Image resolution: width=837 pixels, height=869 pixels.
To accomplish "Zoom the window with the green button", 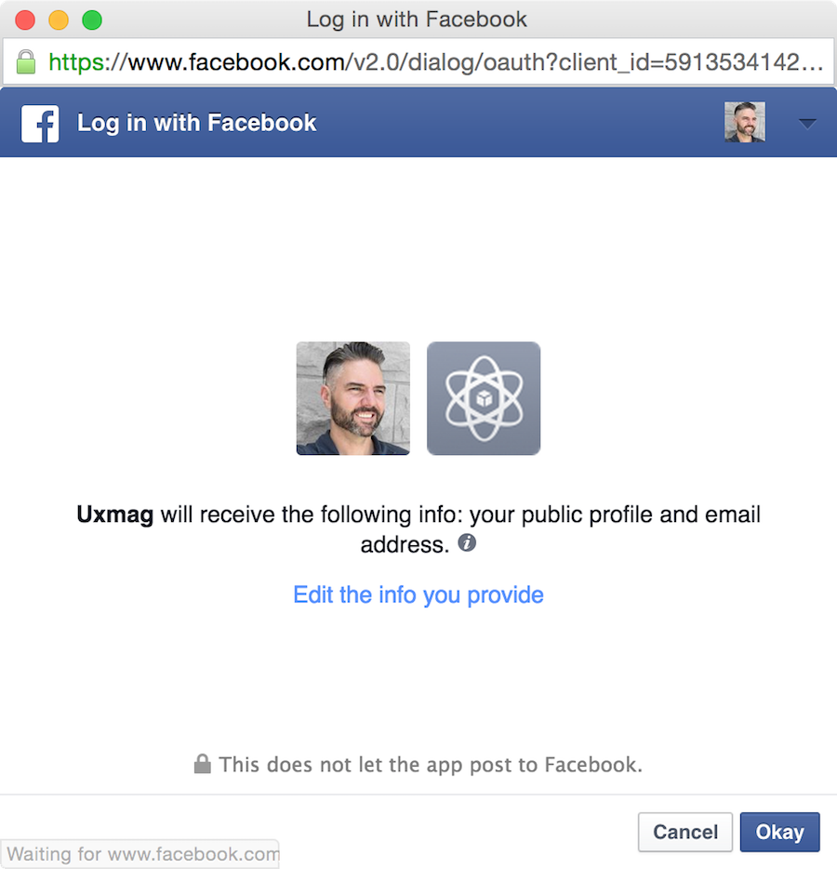I will pyautogui.click(x=92, y=20).
